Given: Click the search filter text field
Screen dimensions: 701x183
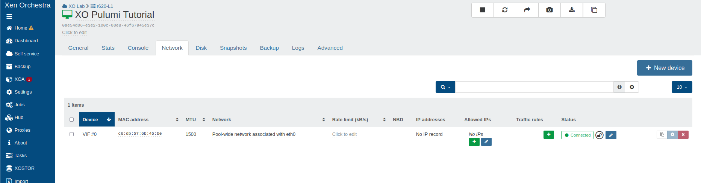Looking at the screenshot, I should [x=534, y=87].
